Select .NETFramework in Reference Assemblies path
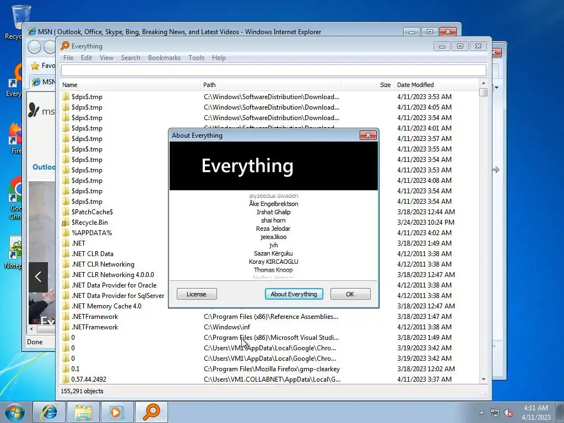 270,317
